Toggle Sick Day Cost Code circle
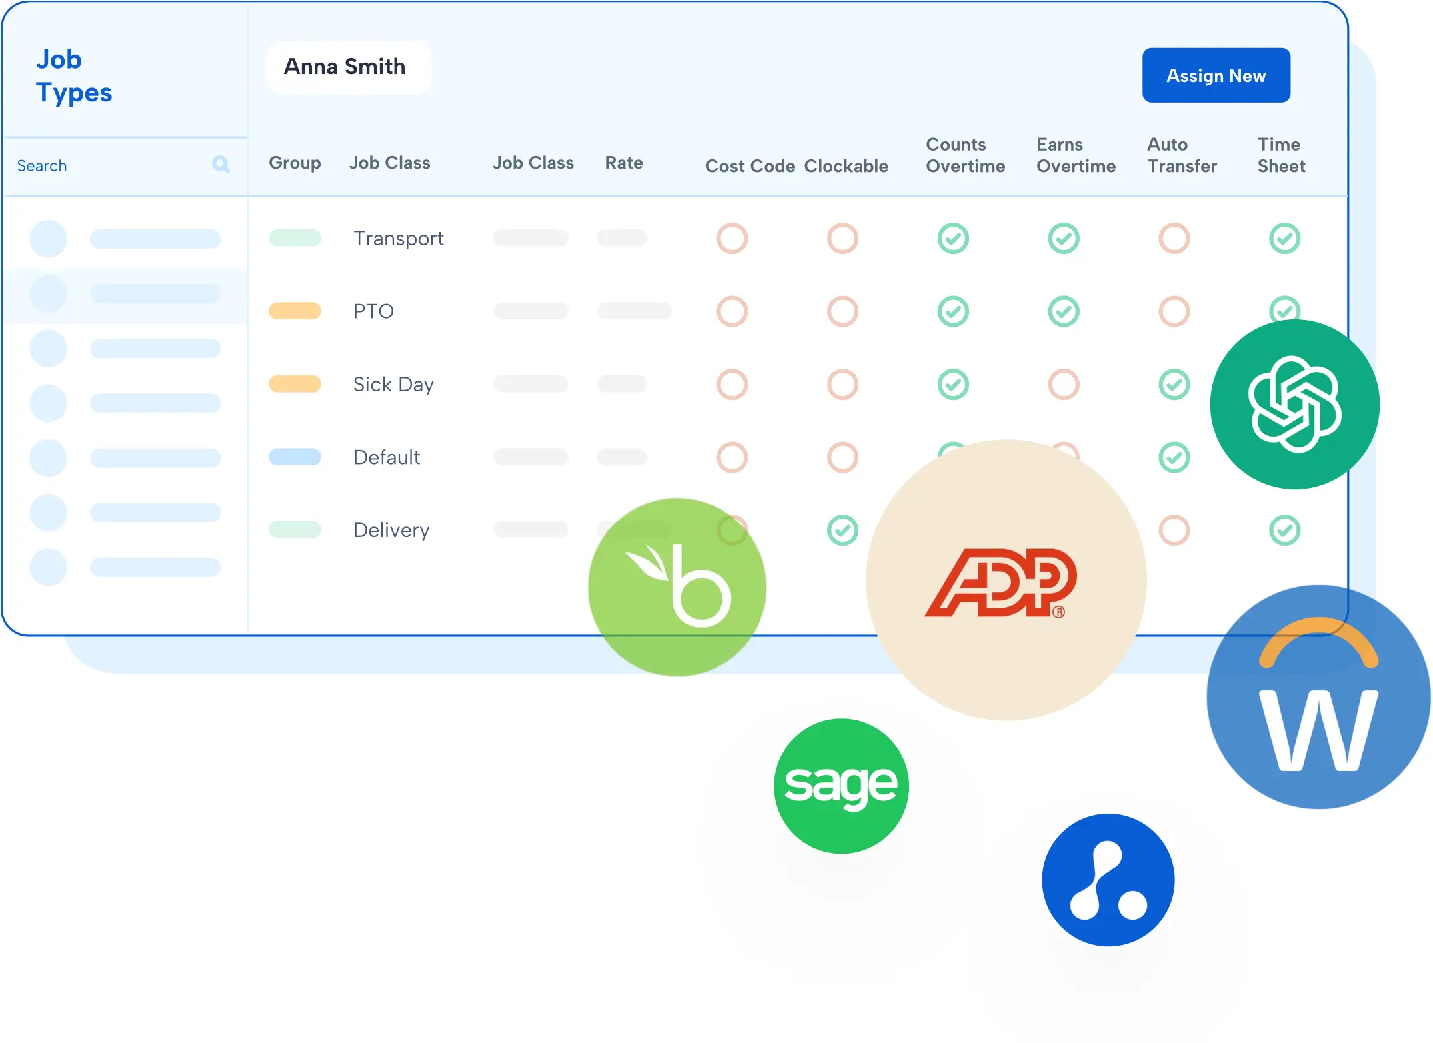This screenshot has width=1433, height=1043. click(732, 385)
